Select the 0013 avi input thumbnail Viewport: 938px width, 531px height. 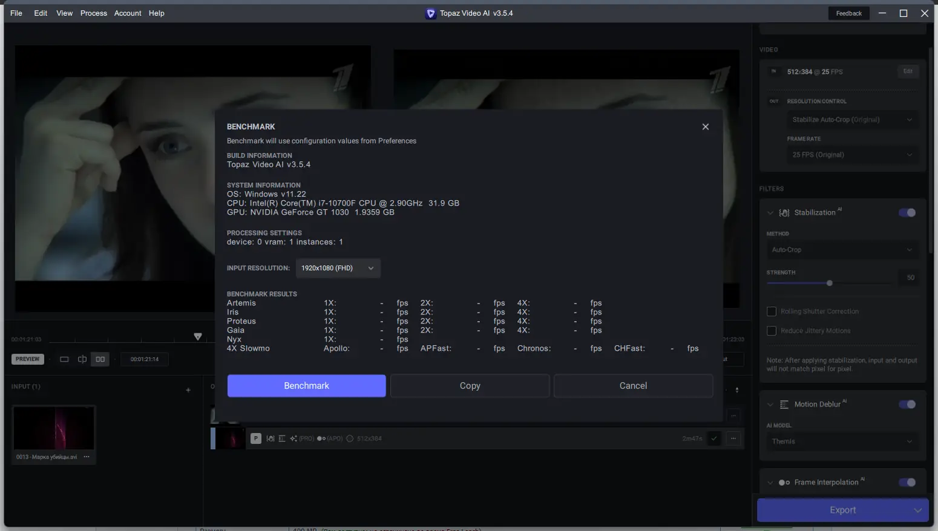[53, 428]
